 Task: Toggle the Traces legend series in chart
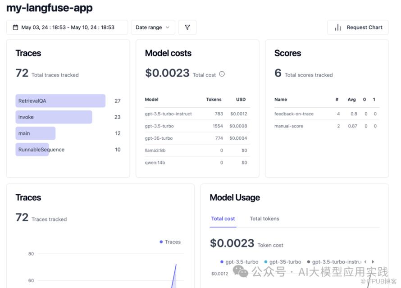170,242
